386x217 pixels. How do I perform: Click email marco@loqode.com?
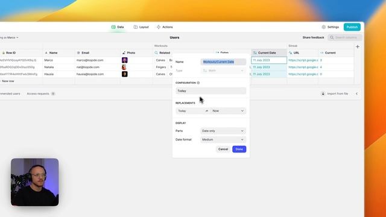coord(90,60)
